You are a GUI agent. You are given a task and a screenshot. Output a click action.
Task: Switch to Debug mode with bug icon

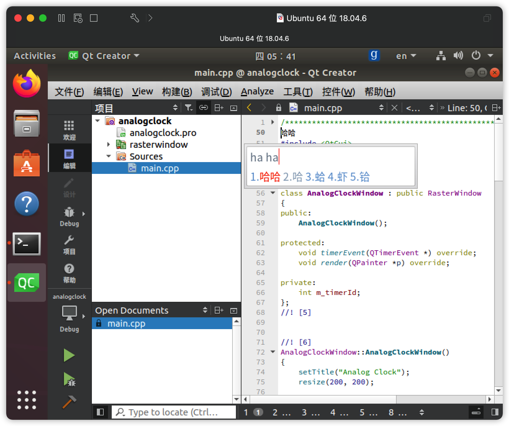(69, 216)
